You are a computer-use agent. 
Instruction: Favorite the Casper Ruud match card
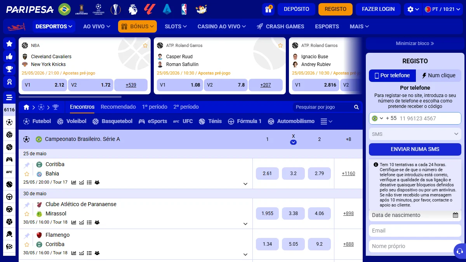coord(280,45)
